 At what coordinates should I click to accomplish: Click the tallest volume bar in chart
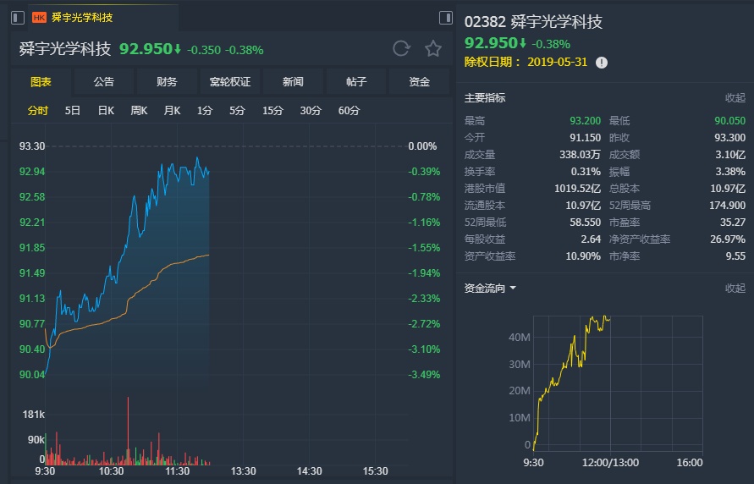pos(128,432)
